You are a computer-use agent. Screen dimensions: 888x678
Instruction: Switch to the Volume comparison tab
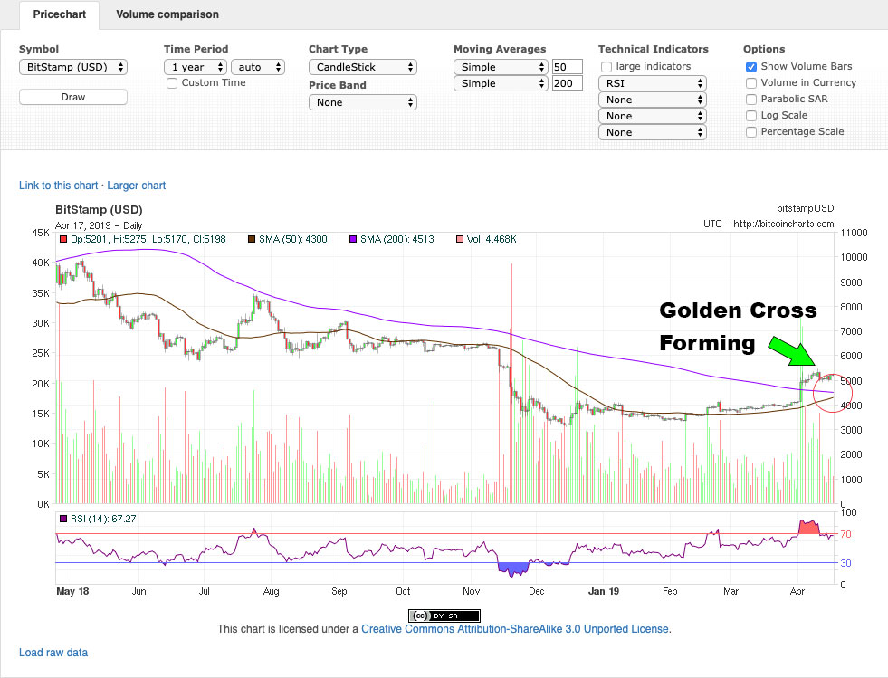tap(167, 14)
